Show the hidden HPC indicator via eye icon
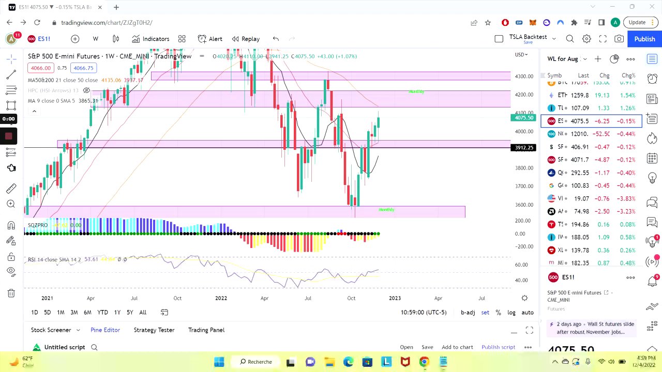The image size is (662, 372). tap(86, 90)
